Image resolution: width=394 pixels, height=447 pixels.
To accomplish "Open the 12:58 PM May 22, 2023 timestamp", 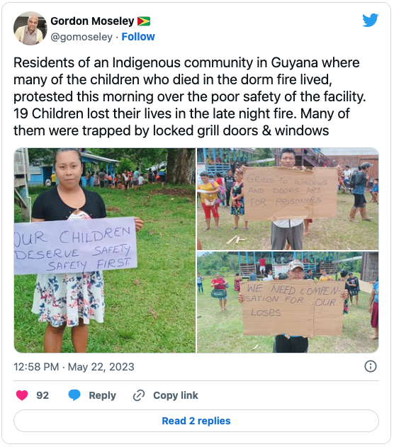I will tap(74, 367).
